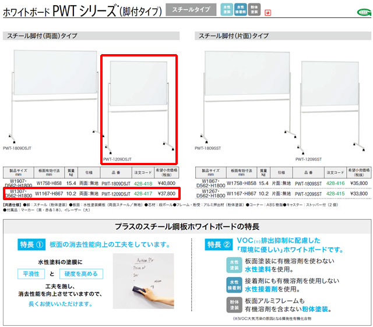Click the product size W1907·D562·H1800
Image resolution: width=373 pixels, height=327 pixels.
point(18,183)
